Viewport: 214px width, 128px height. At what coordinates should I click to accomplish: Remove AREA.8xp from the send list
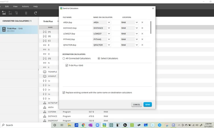142,22
